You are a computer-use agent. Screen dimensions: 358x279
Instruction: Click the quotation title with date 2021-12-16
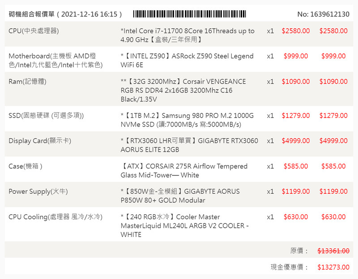(65, 14)
